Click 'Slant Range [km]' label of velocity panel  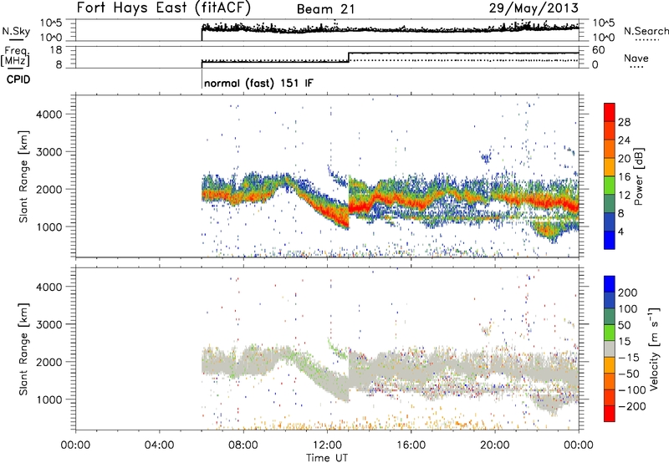[x=23, y=349]
